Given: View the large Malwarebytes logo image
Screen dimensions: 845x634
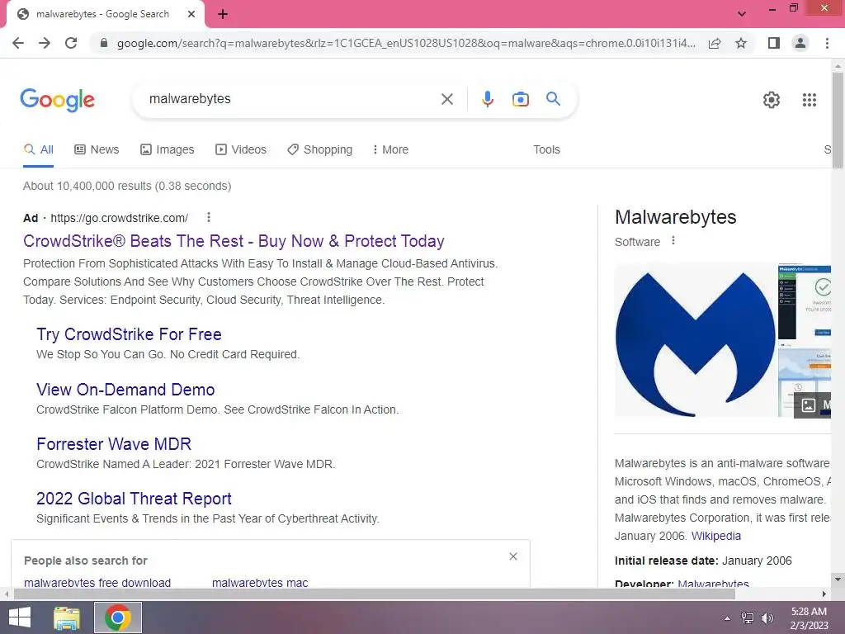Looking at the screenshot, I should click(695, 339).
